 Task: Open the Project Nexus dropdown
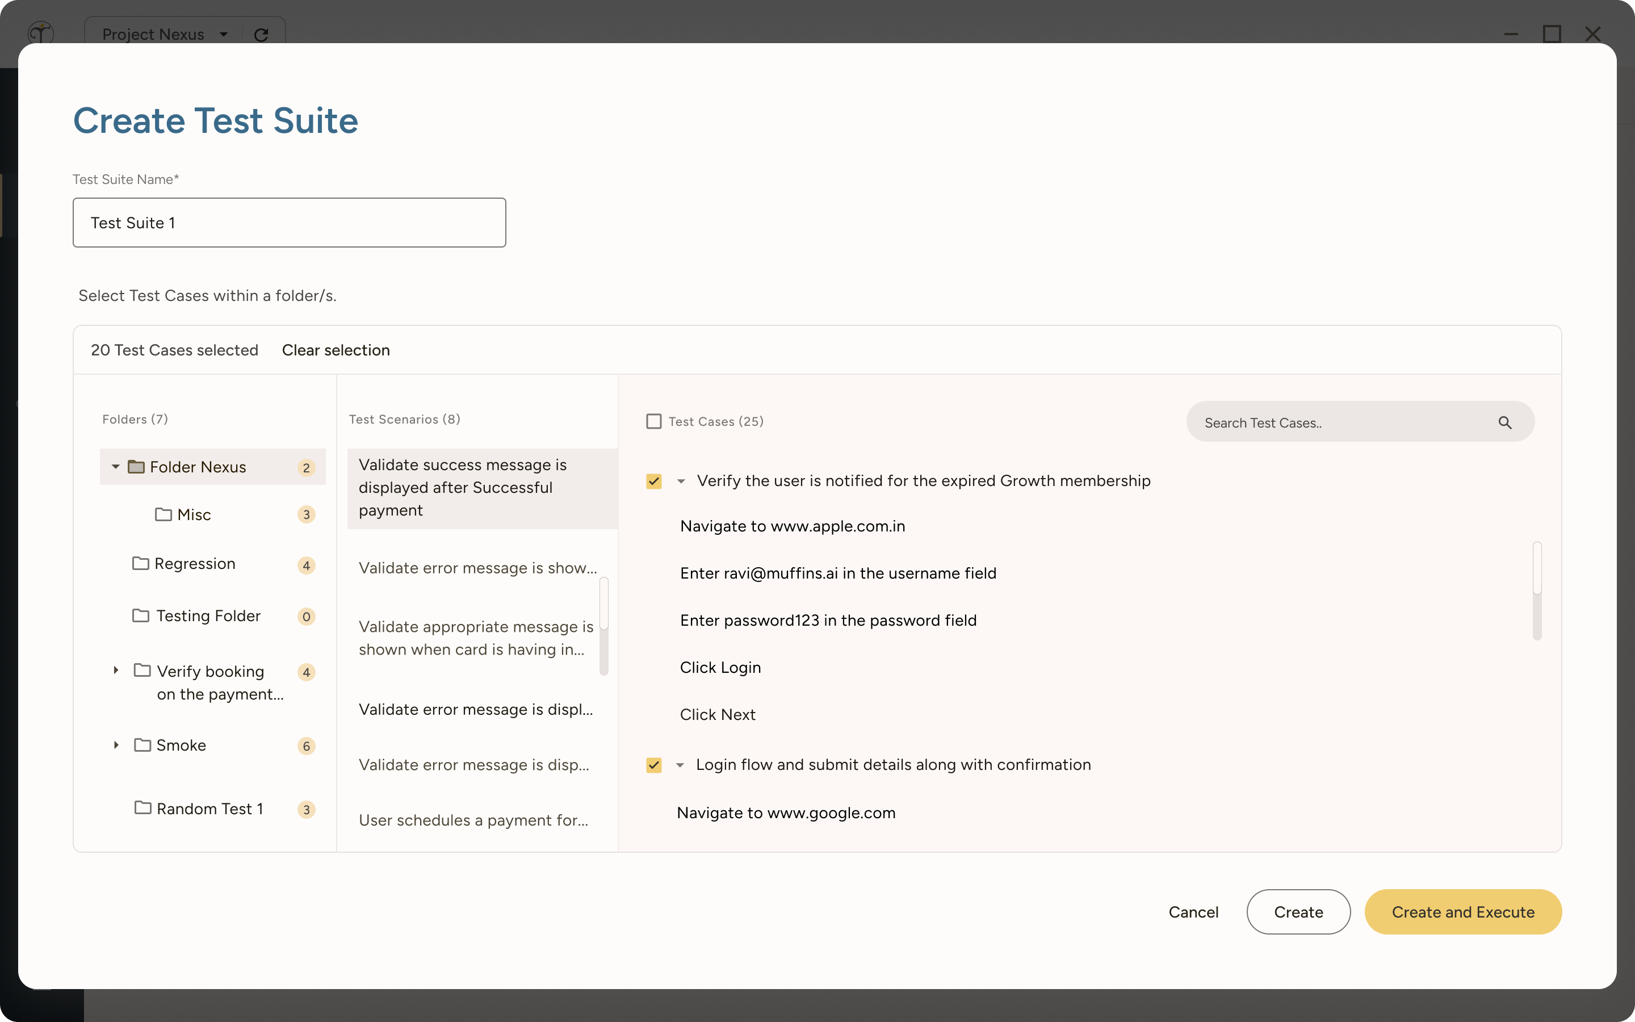pyautogui.click(x=225, y=34)
